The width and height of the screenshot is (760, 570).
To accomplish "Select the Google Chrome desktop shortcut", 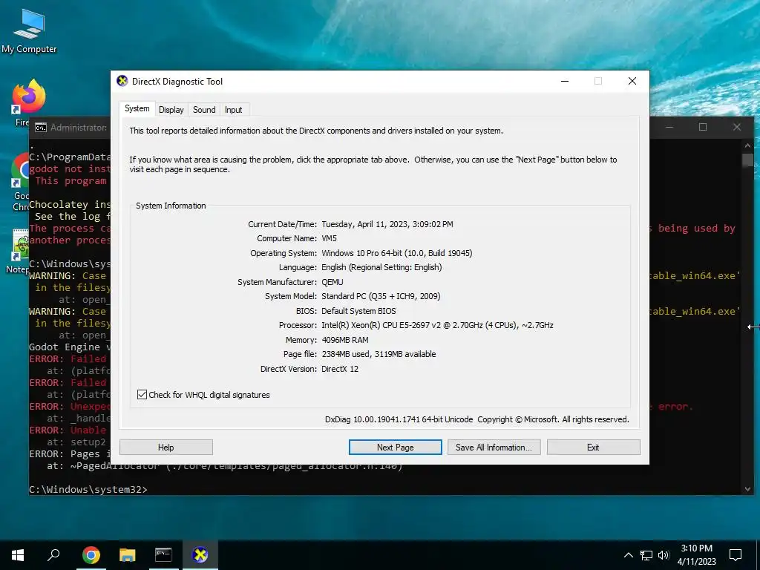I will tap(20, 182).
